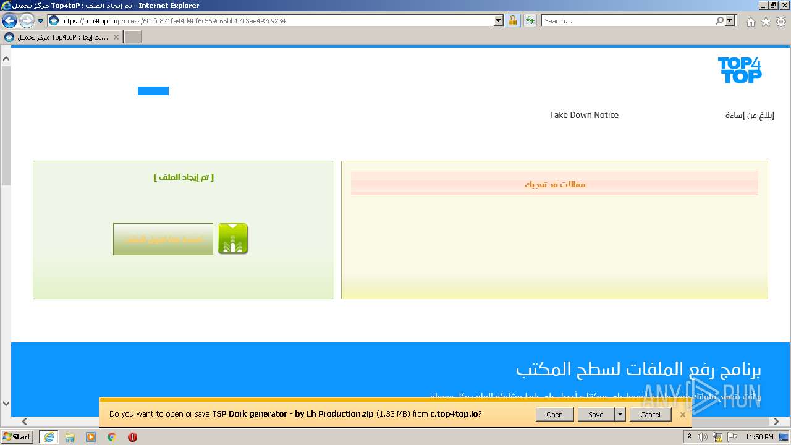This screenshot has width=791, height=445.
Task: Click vertical scrollbar down arrow
Action: tap(6, 404)
